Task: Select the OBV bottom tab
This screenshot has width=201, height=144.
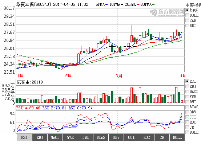Action: [x=116, y=137]
